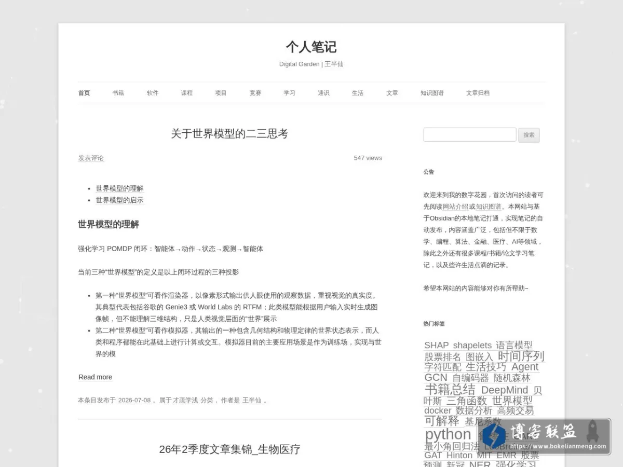Click the 搜索 search button
This screenshot has width=623, height=467.
529,135
